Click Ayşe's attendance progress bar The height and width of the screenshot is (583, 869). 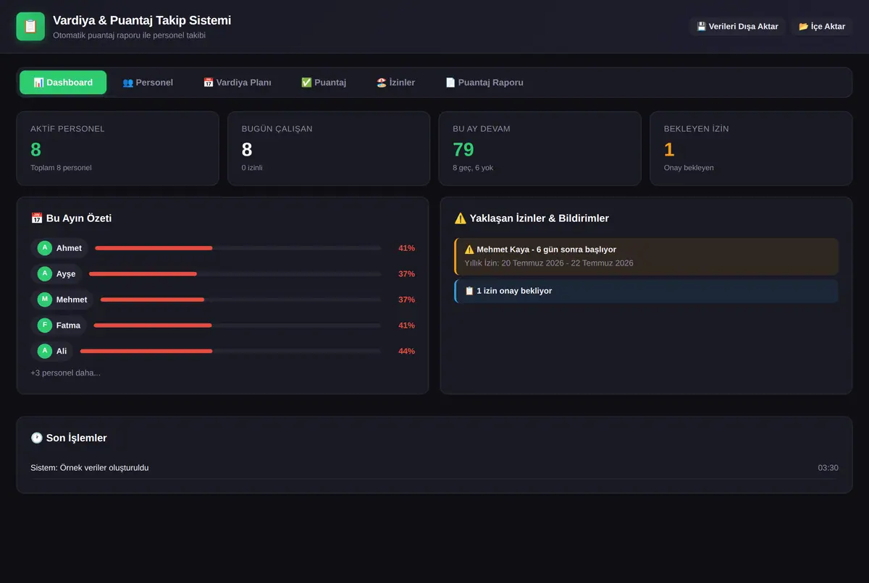(235, 274)
